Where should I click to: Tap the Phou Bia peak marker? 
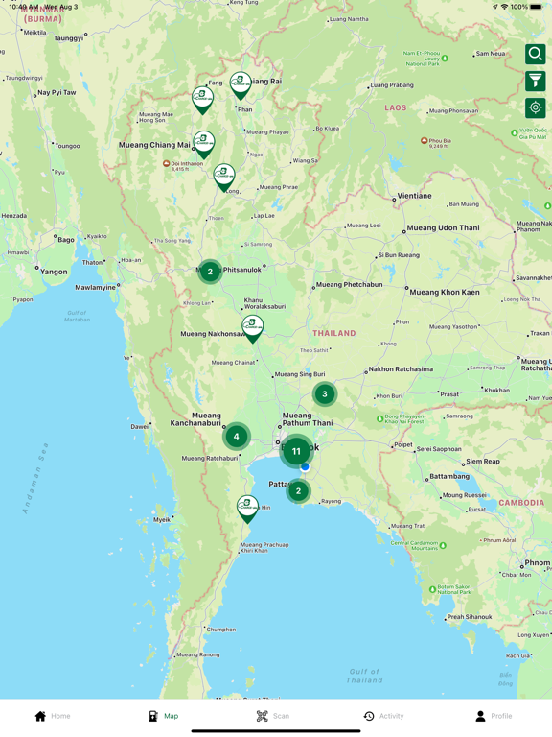425,140
